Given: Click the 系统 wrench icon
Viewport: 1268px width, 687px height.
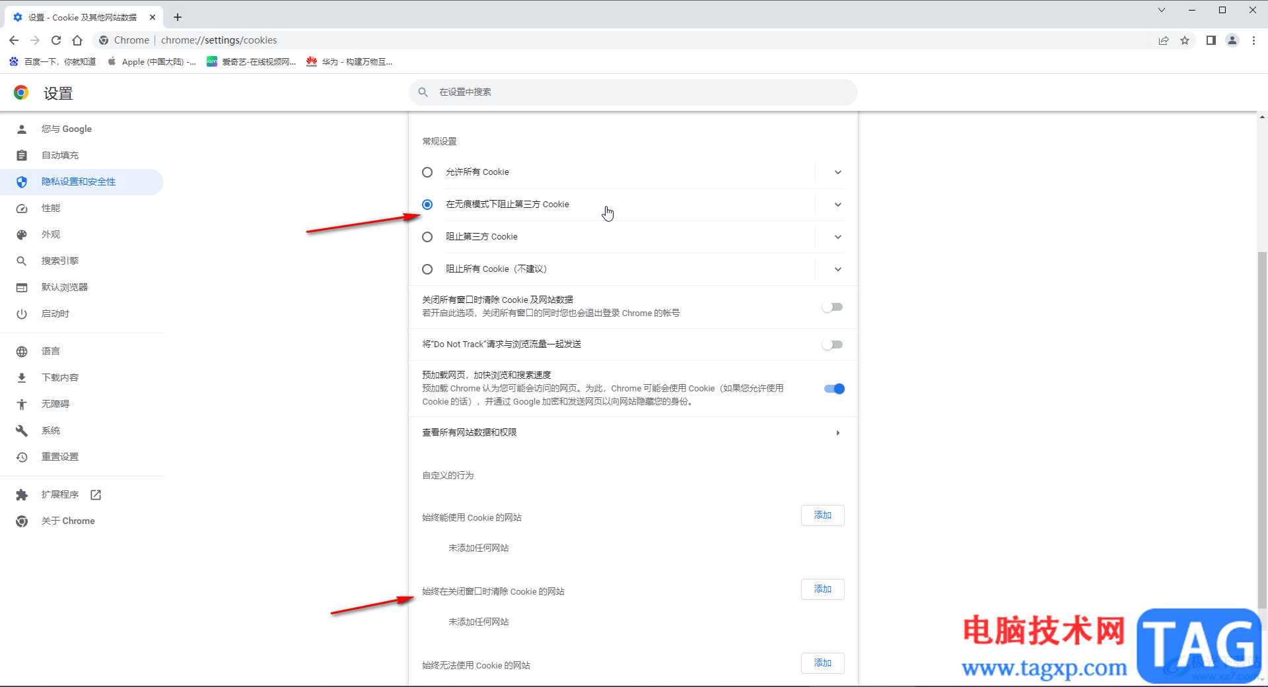Looking at the screenshot, I should click(x=22, y=430).
